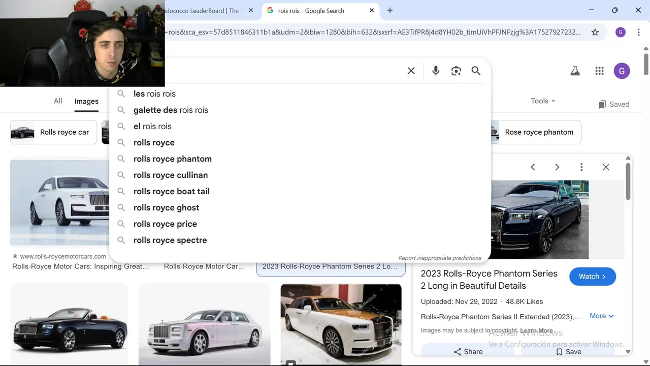Open the Chrome profile G icon in toolbar
650x366 pixels.
[x=621, y=32]
